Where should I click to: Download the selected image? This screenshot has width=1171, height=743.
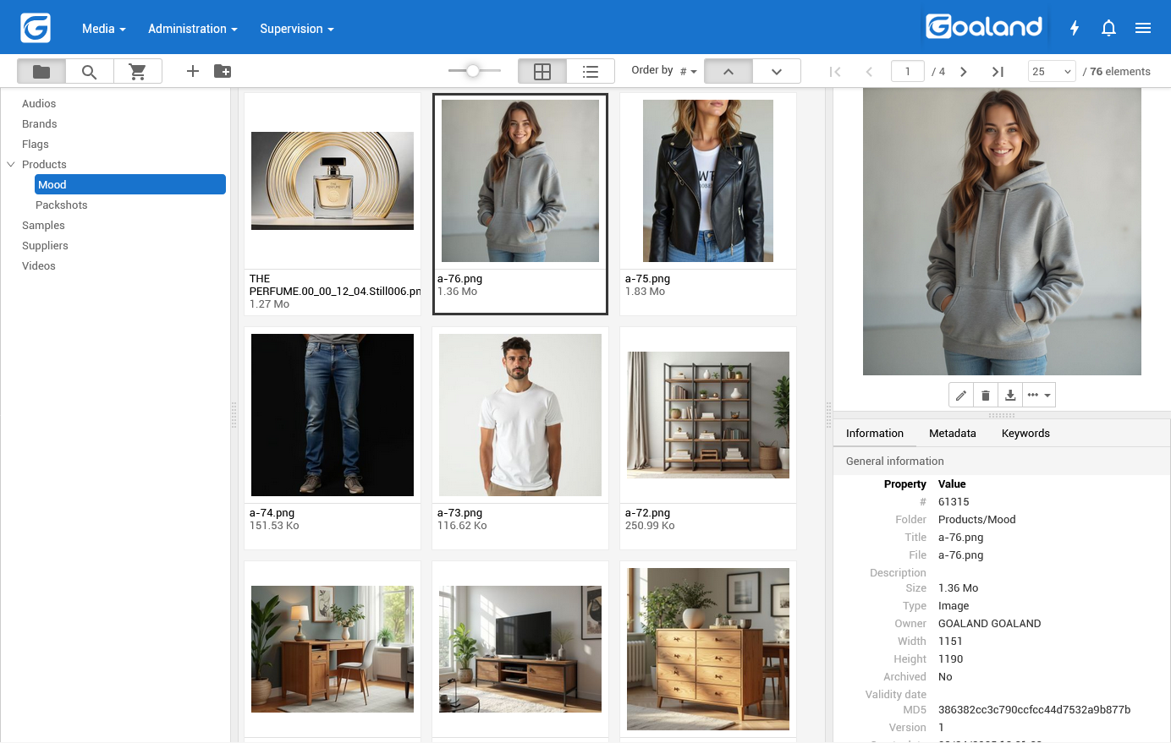click(1010, 395)
